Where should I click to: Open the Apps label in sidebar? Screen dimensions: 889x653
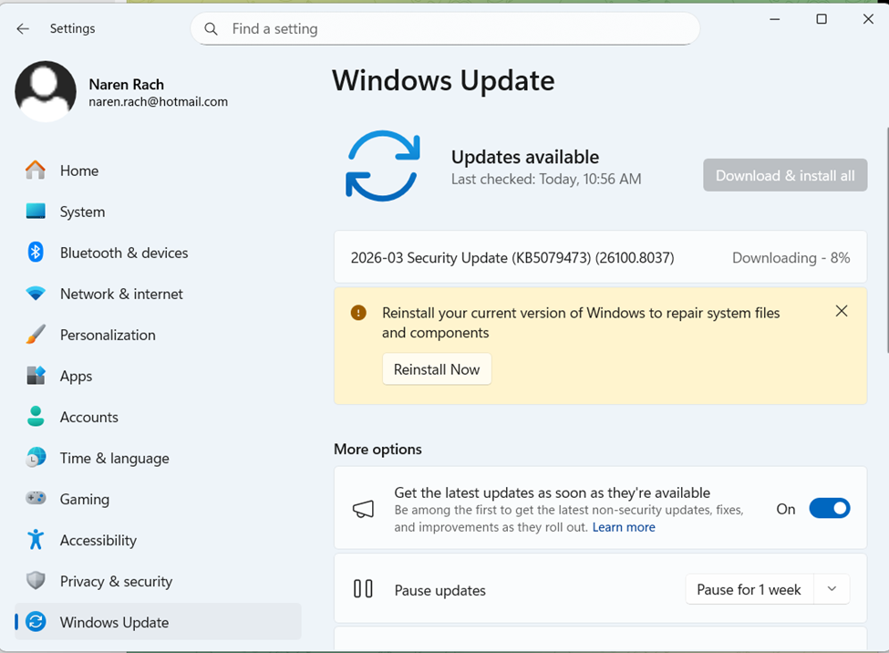click(x=76, y=376)
